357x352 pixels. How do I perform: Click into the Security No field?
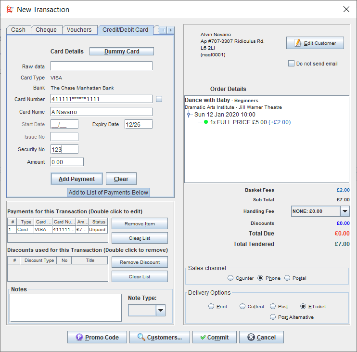coord(64,149)
